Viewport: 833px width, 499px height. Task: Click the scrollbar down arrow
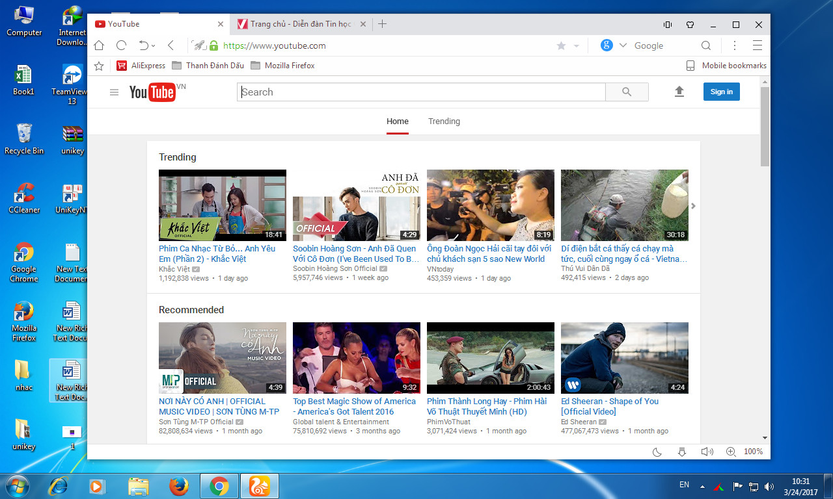pyautogui.click(x=765, y=439)
